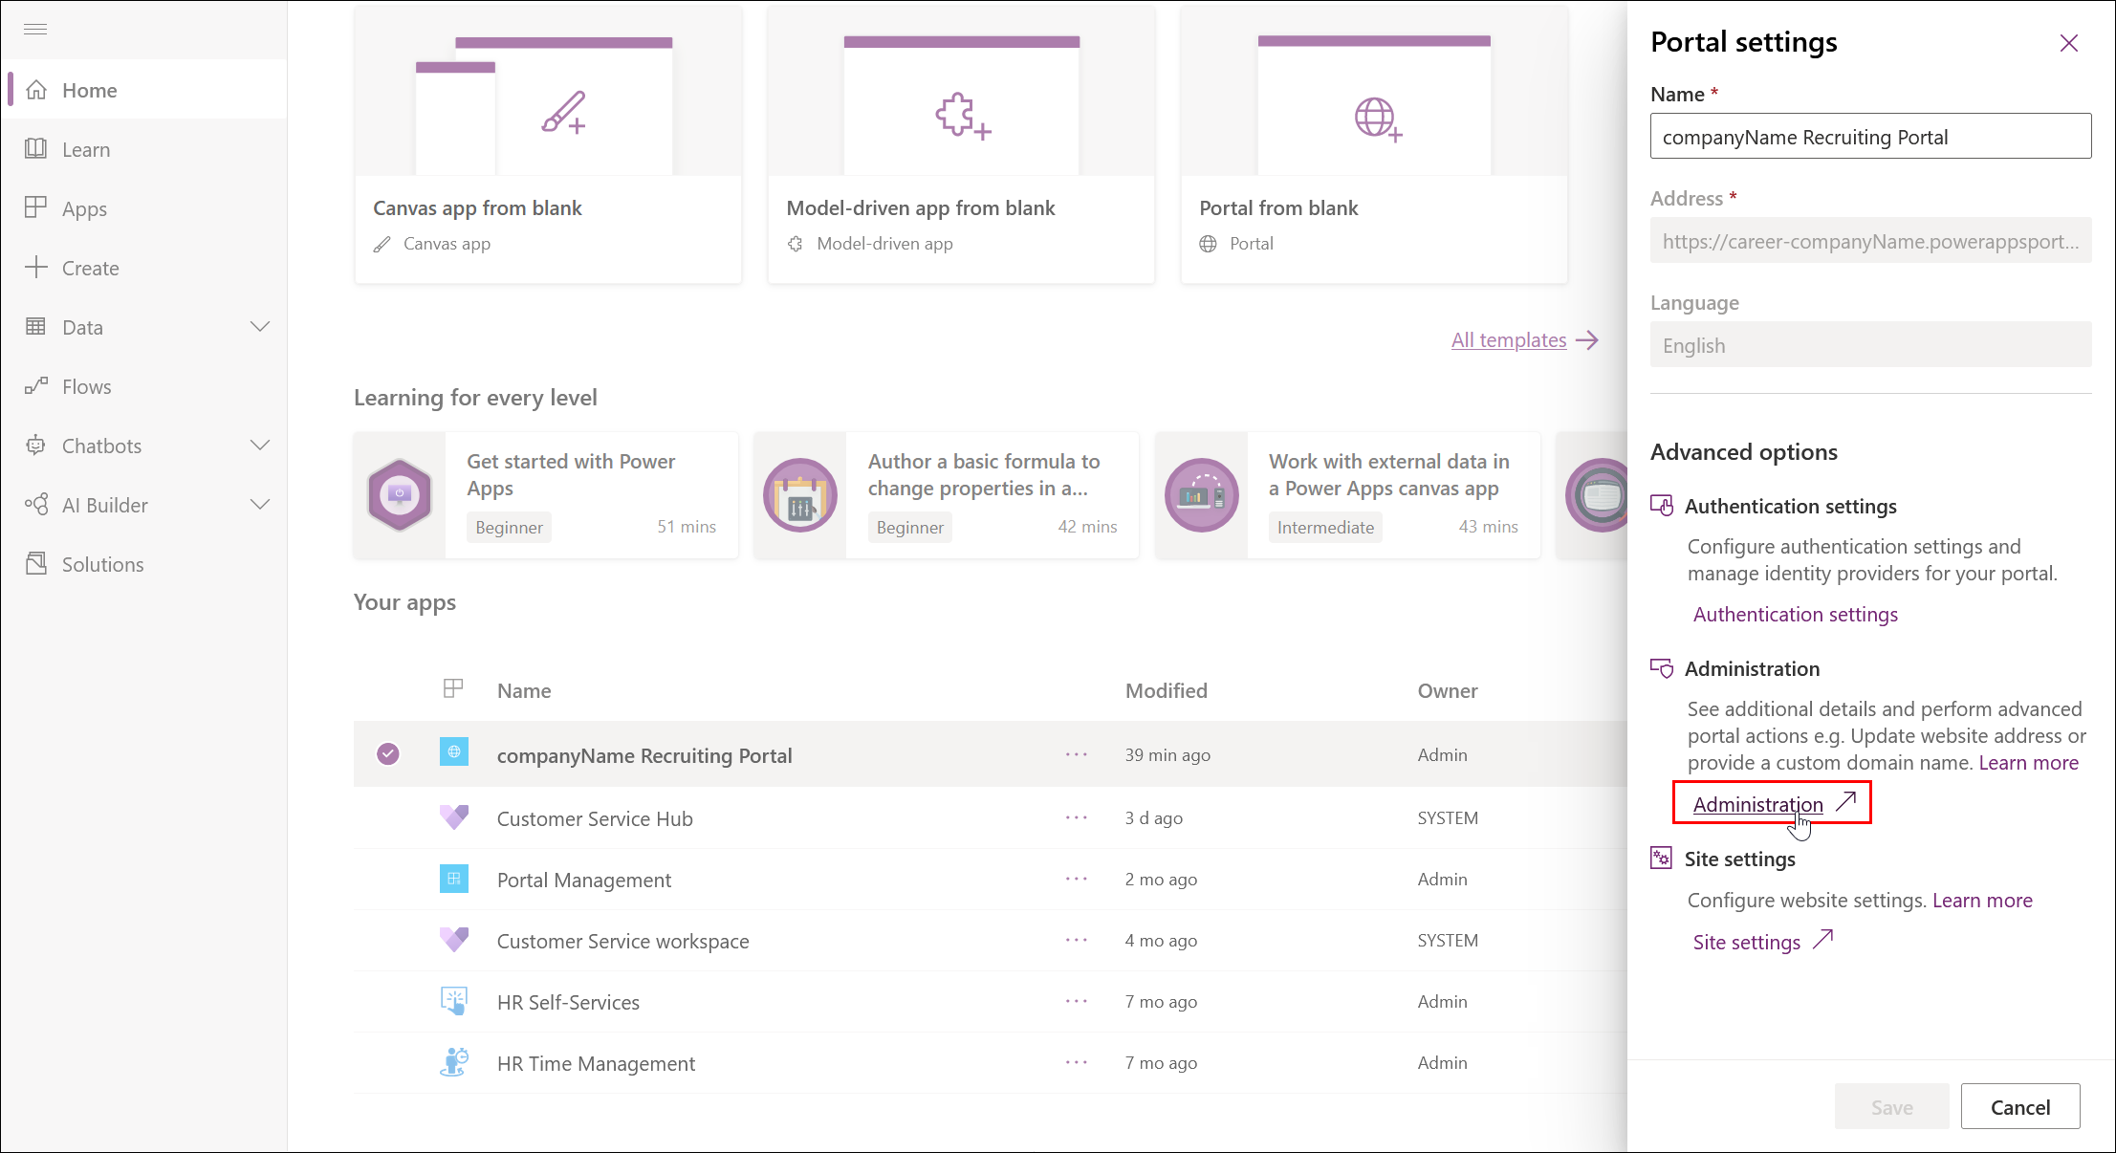2116x1153 pixels.
Task: Sort apps by the Modified column header
Action: pos(1166,691)
